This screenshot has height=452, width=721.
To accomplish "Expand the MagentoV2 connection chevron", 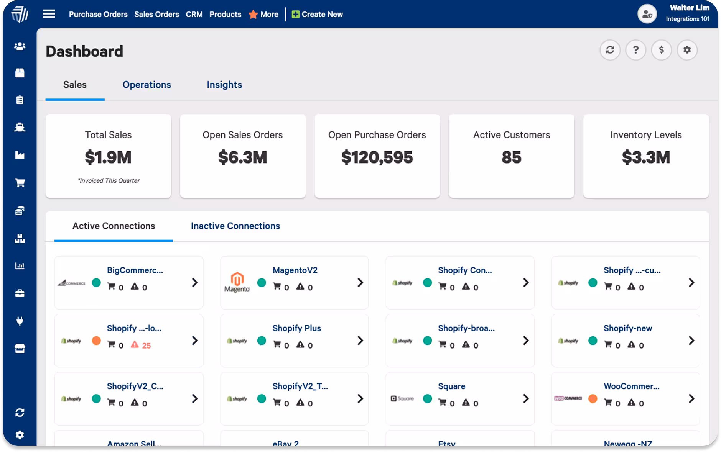I will point(360,283).
